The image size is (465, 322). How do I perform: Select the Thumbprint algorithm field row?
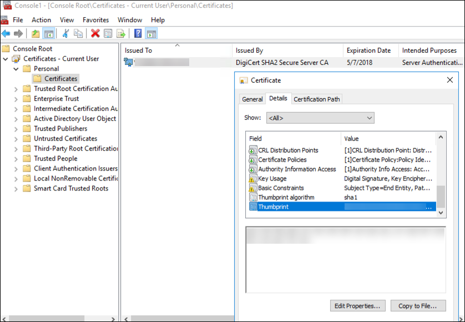(286, 198)
